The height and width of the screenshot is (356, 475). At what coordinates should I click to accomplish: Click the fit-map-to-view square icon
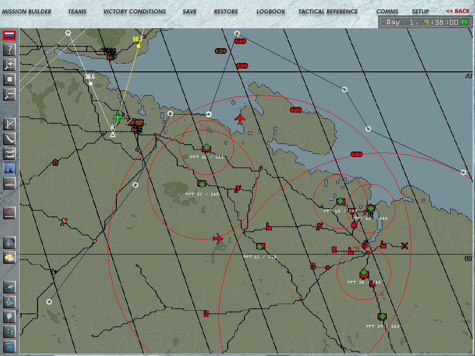pyautogui.click(x=9, y=79)
